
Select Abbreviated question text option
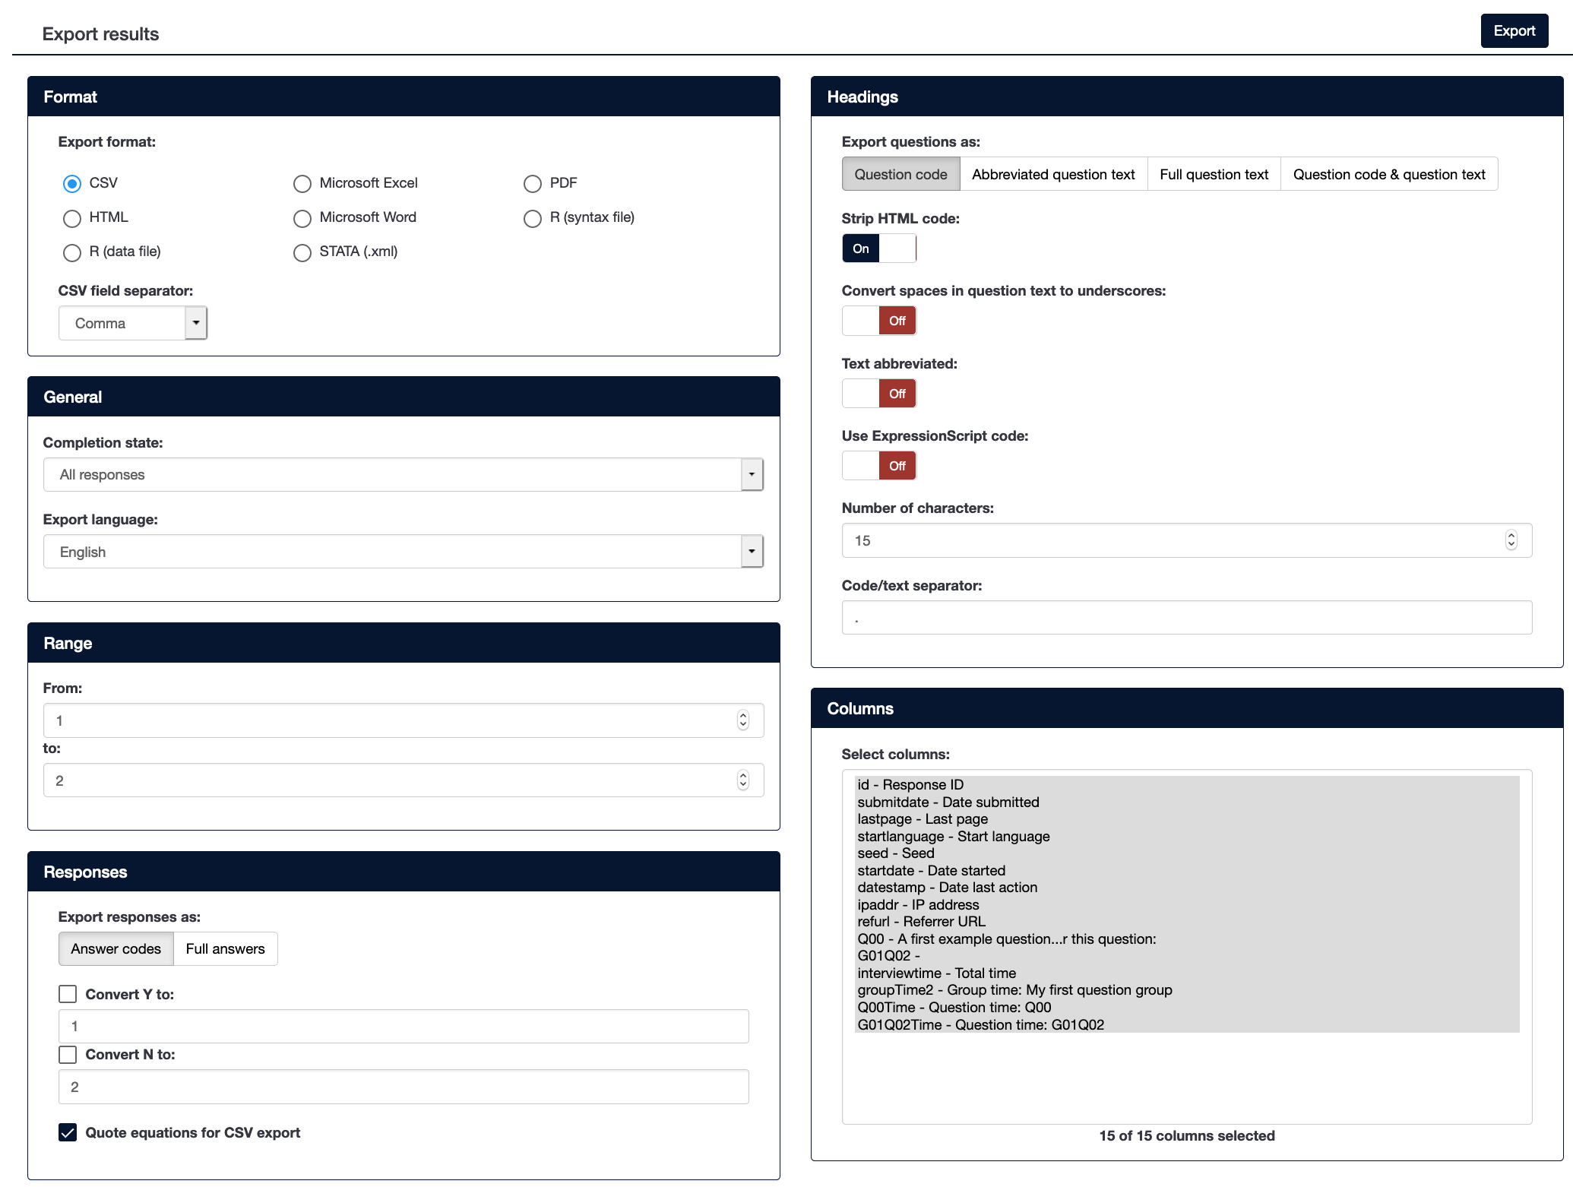(1052, 175)
